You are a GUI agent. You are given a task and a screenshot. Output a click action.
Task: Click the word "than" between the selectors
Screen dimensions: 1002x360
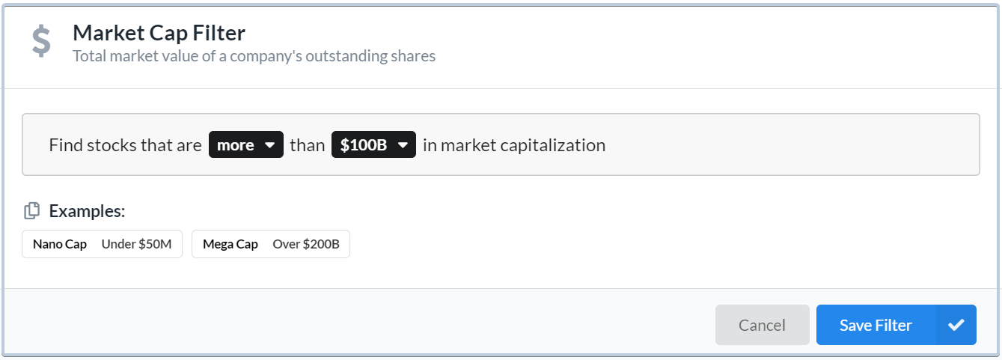pos(308,145)
